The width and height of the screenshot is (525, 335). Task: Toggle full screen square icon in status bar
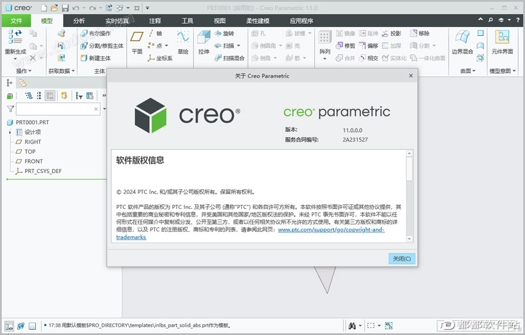[x=32, y=325]
